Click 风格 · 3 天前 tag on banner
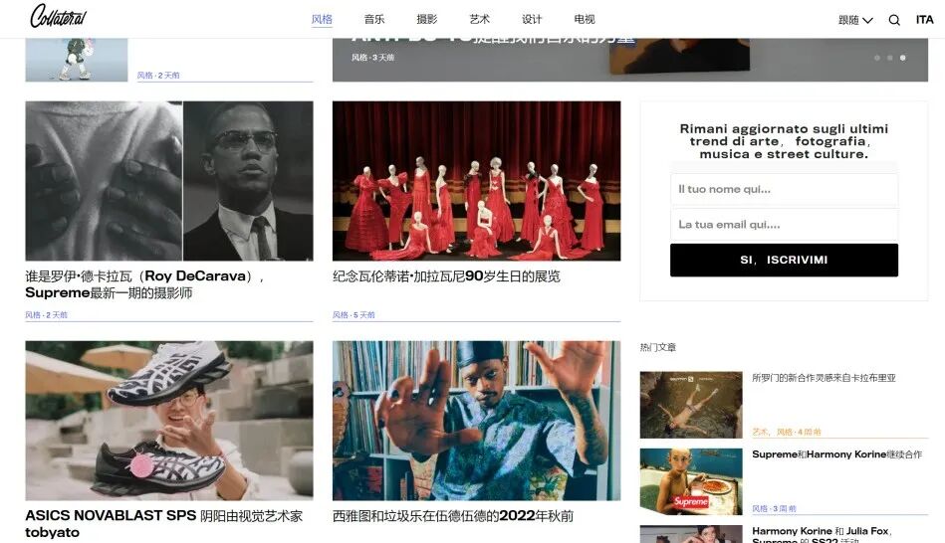Viewport: 945px width, 543px height. (x=373, y=58)
